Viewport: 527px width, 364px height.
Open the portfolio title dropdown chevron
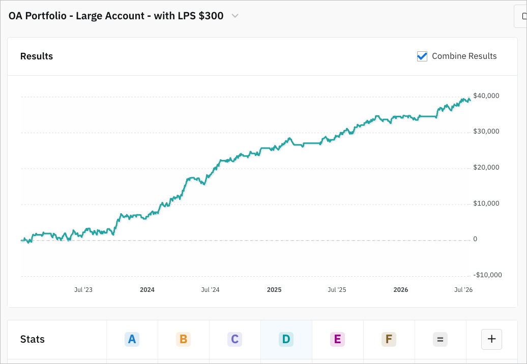235,16
